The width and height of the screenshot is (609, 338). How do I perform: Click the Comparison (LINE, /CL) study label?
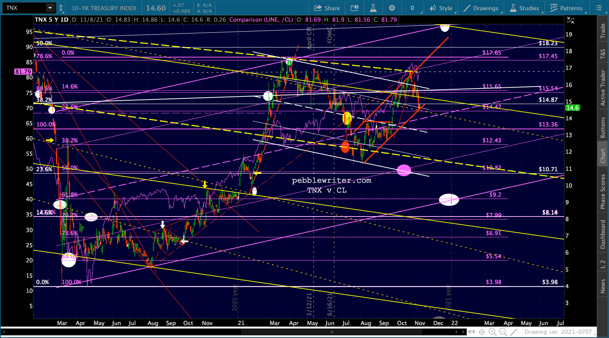[261, 20]
